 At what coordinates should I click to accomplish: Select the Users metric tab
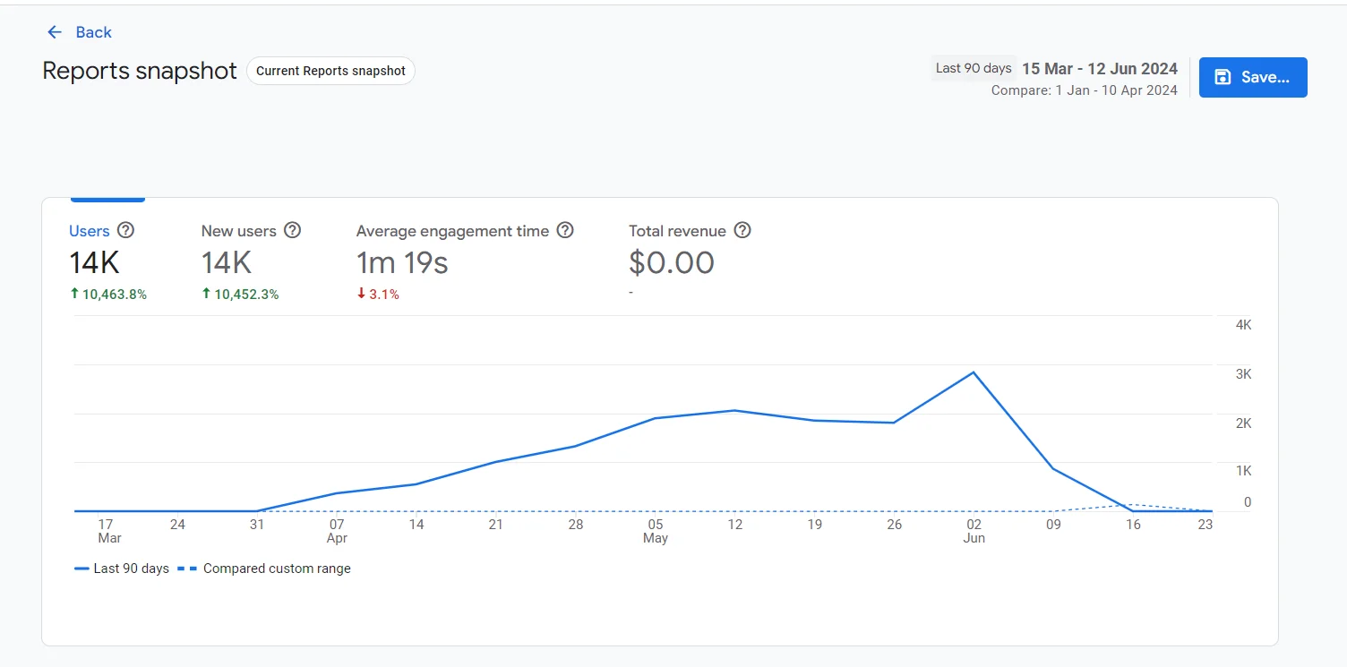tap(90, 231)
